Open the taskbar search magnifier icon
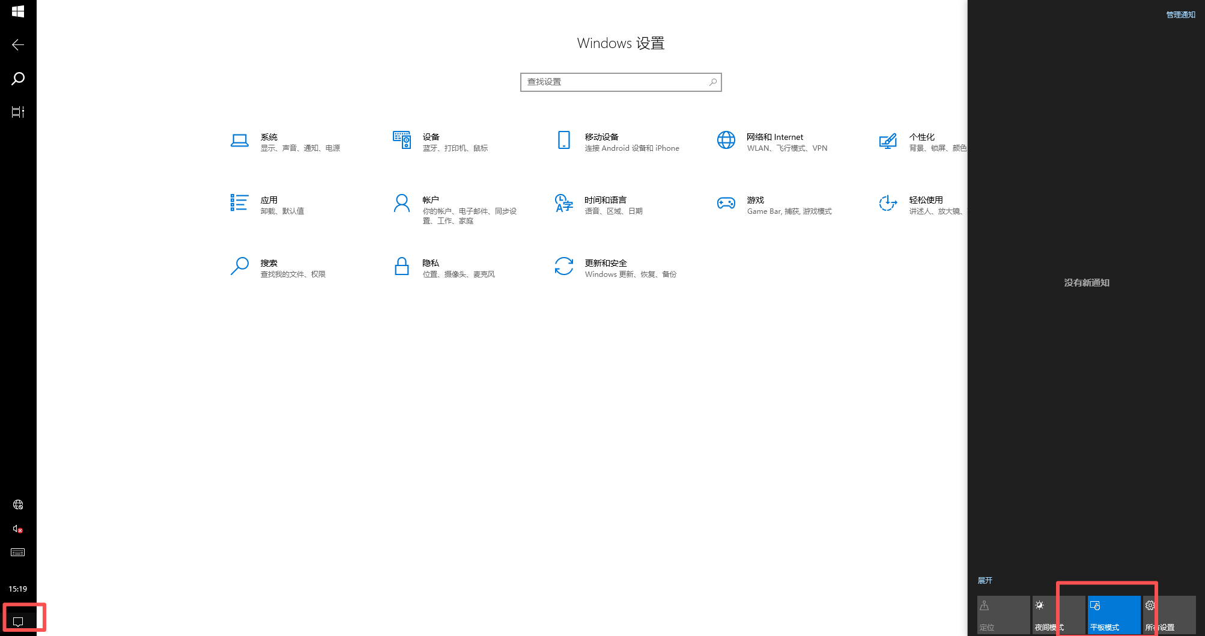This screenshot has width=1205, height=636. click(x=18, y=79)
